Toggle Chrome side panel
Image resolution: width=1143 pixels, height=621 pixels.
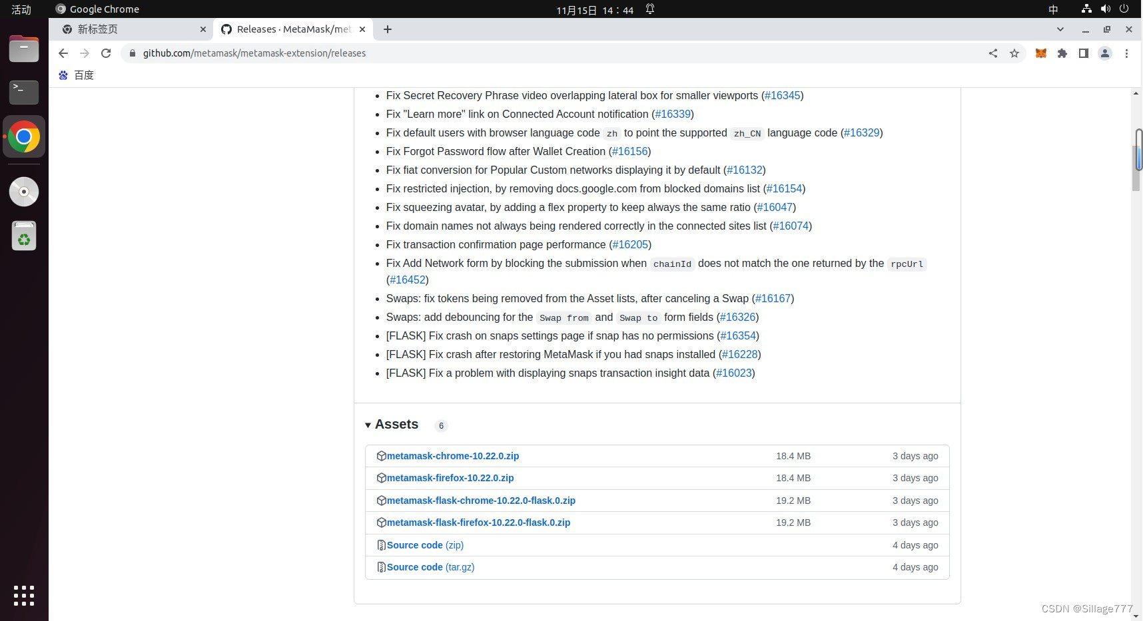1084,53
